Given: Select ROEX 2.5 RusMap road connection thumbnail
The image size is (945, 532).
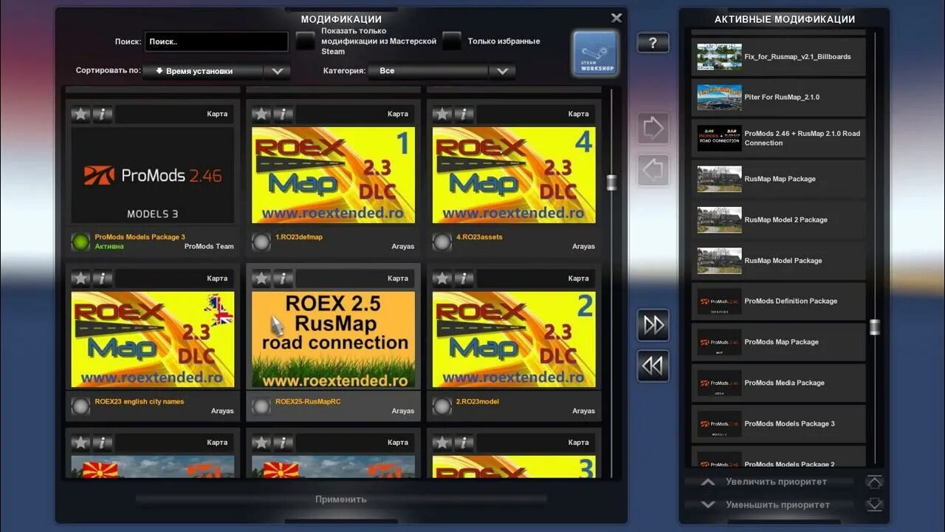Looking at the screenshot, I should point(333,339).
